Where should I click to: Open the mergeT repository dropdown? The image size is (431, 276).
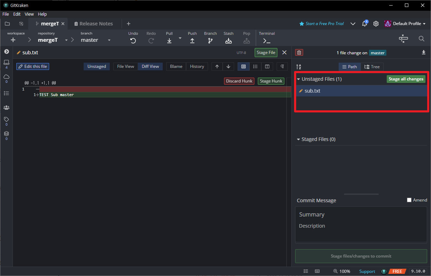tap(66, 40)
